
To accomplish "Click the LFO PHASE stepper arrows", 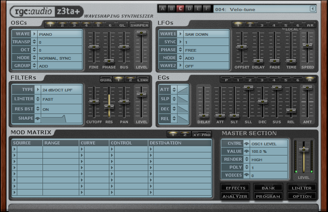I will pyautogui.click(x=180, y=50).
